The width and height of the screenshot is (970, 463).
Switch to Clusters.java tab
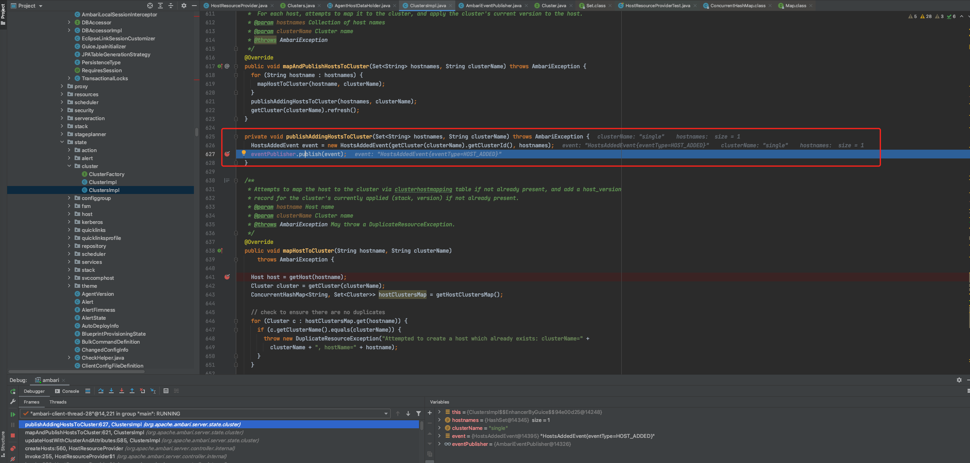[x=301, y=6]
